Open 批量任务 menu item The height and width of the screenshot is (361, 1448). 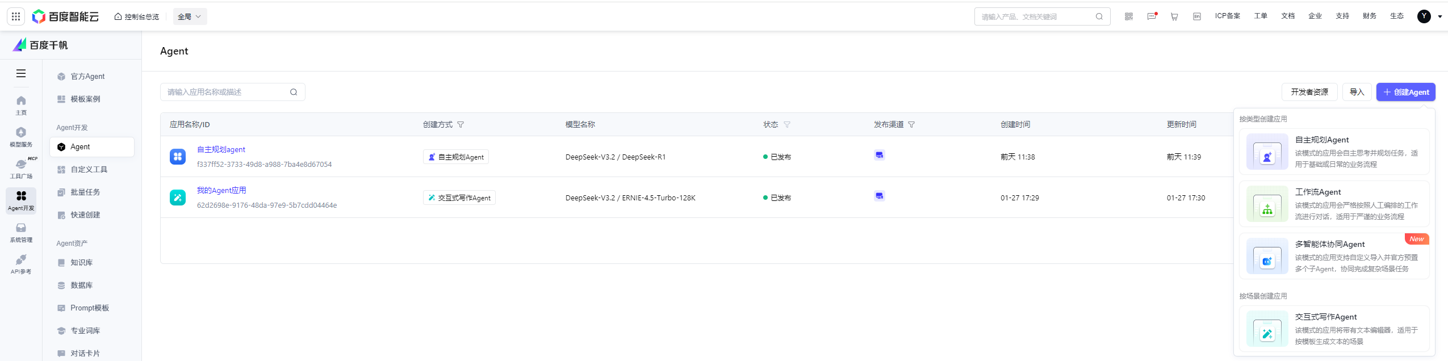[92, 192]
